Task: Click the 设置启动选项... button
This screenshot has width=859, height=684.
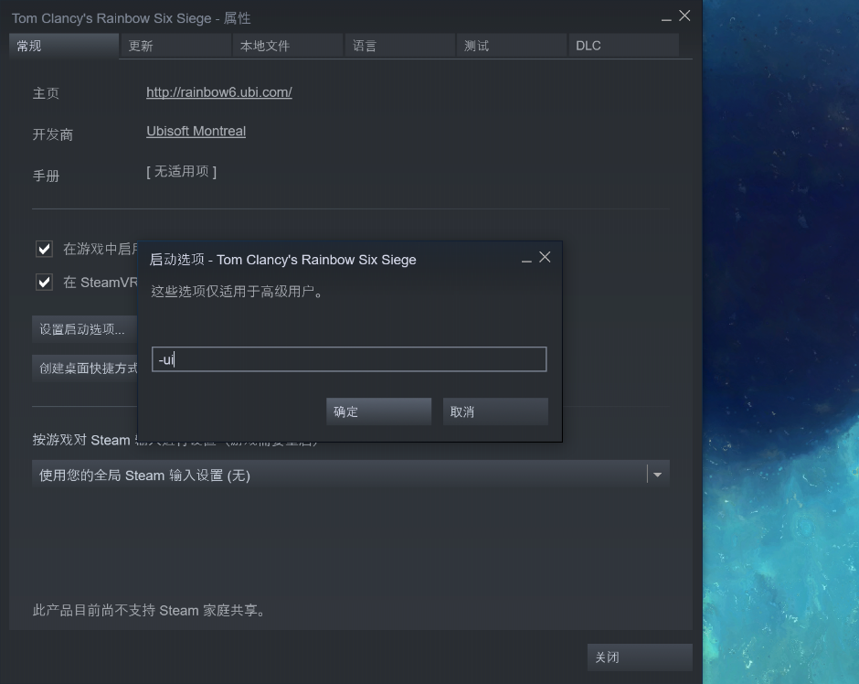Action: coord(84,329)
